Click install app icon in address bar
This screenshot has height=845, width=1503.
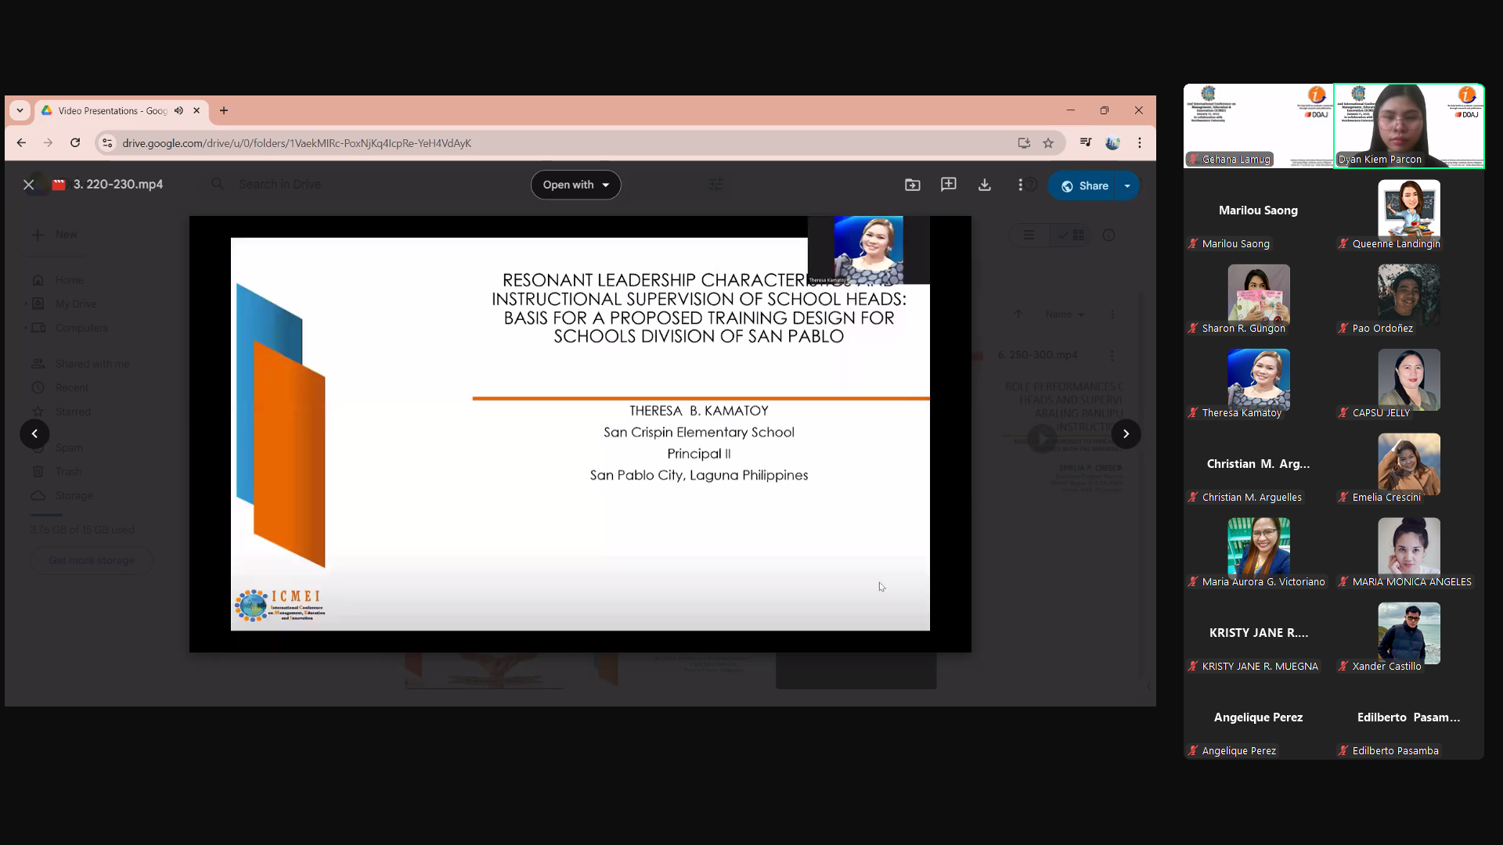(x=1024, y=143)
